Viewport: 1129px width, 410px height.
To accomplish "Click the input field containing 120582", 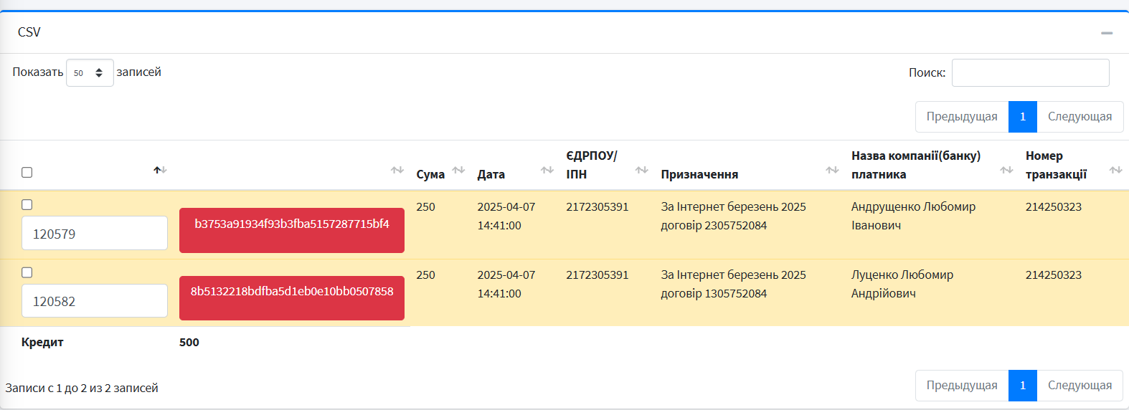I will (x=95, y=301).
